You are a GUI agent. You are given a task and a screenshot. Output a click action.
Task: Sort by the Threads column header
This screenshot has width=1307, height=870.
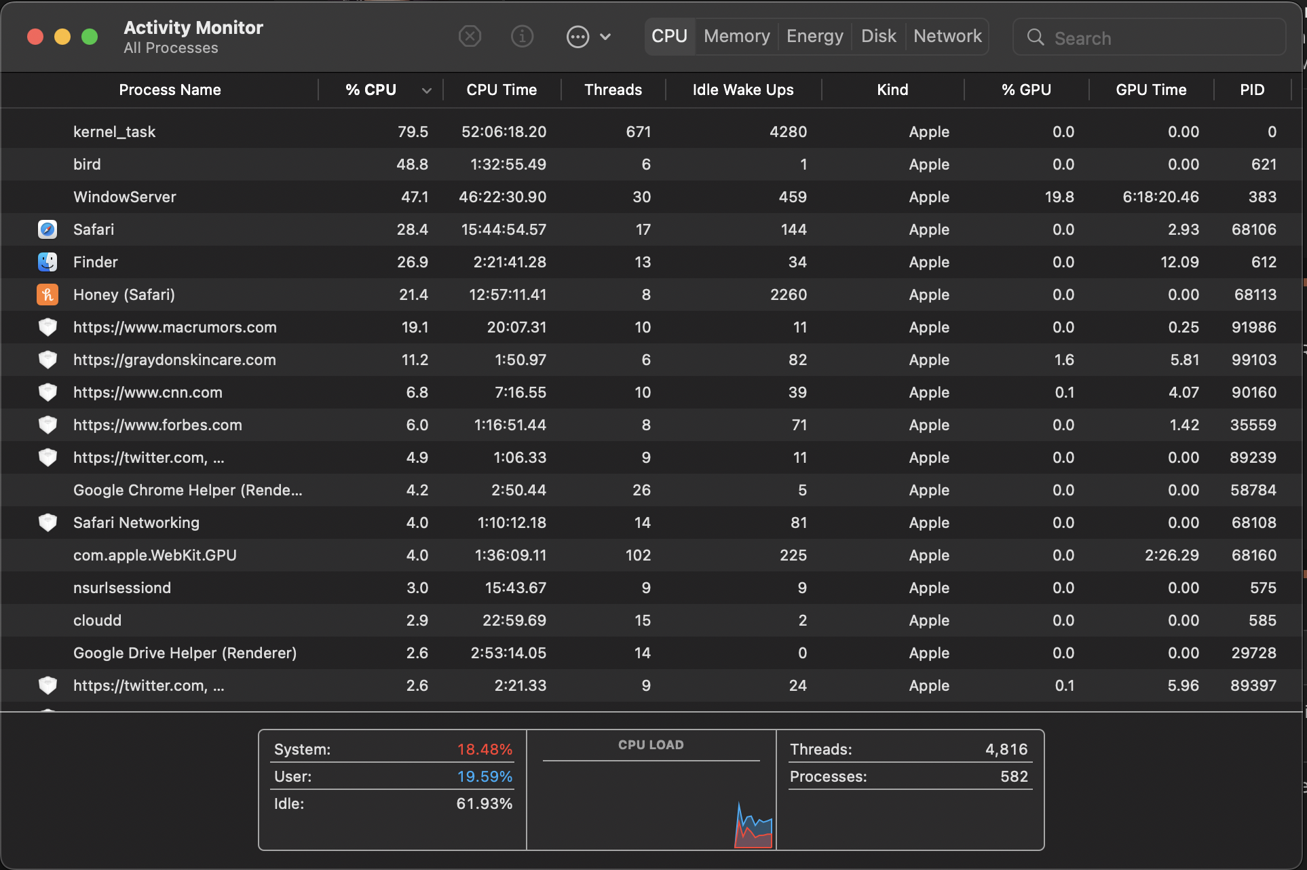613,90
